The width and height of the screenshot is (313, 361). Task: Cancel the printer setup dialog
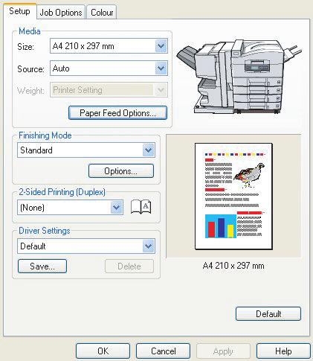(163, 351)
